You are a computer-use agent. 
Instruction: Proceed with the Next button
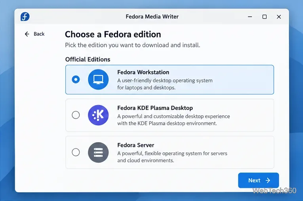(x=258, y=180)
